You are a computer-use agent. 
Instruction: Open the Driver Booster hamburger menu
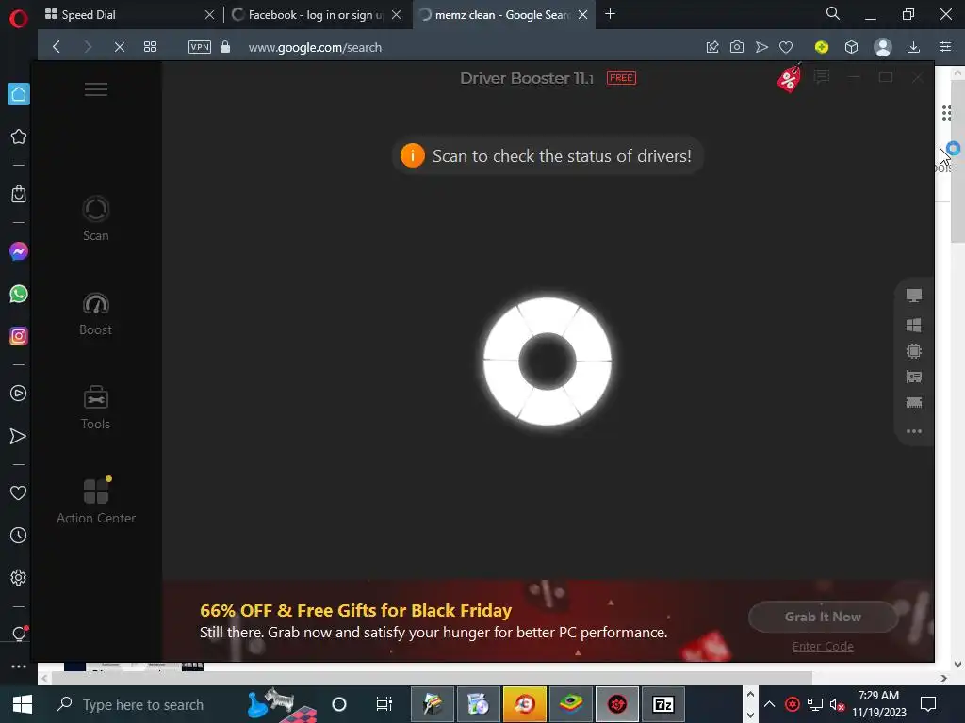pyautogui.click(x=95, y=89)
